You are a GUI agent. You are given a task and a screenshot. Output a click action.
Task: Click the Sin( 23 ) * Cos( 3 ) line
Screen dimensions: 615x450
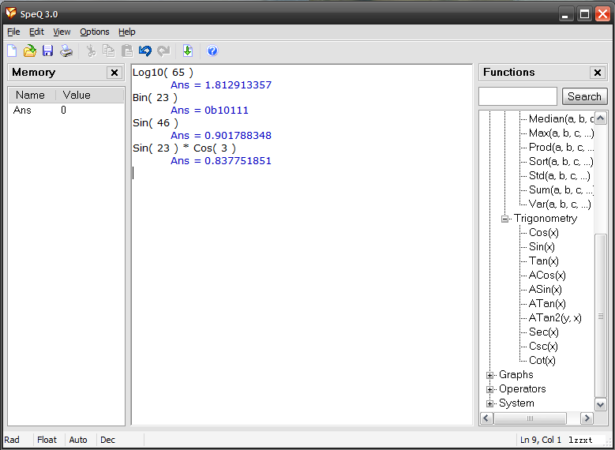click(184, 148)
